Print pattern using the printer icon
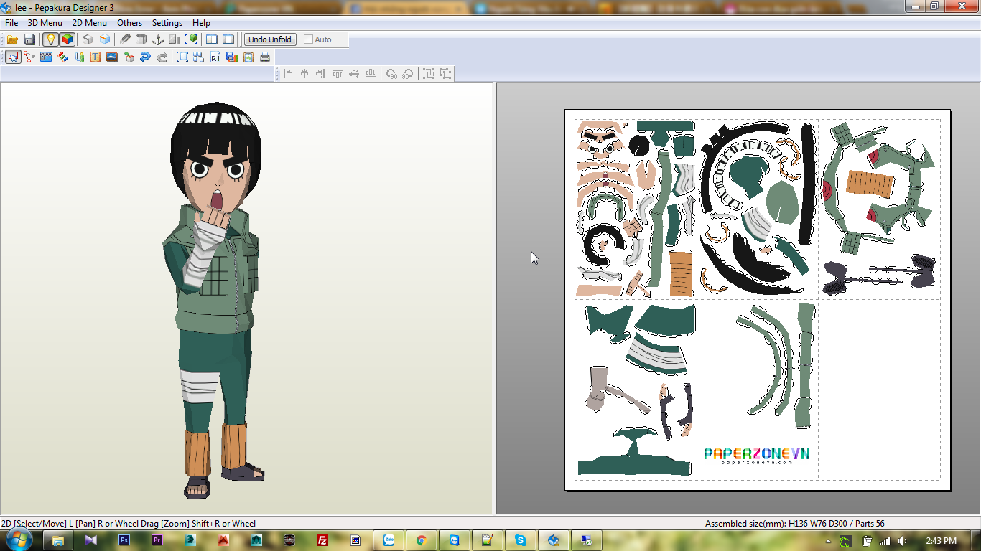 pos(265,57)
